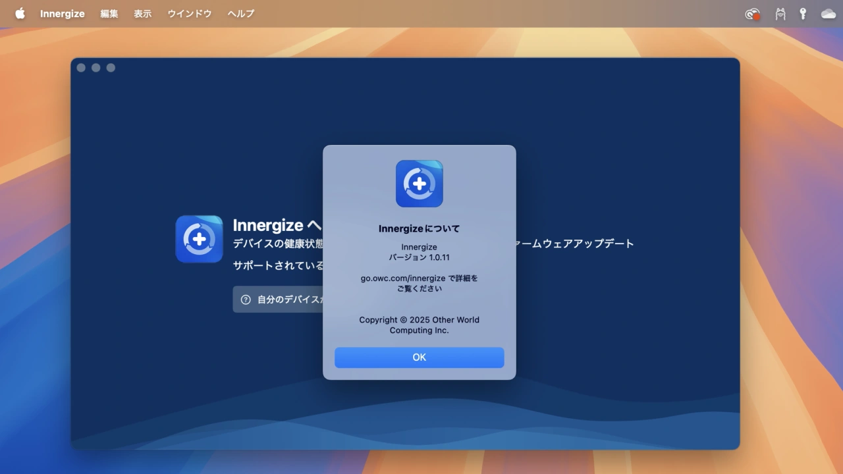Open the OneDrive cloud status icon
Image resolution: width=843 pixels, height=474 pixels.
pos(828,14)
